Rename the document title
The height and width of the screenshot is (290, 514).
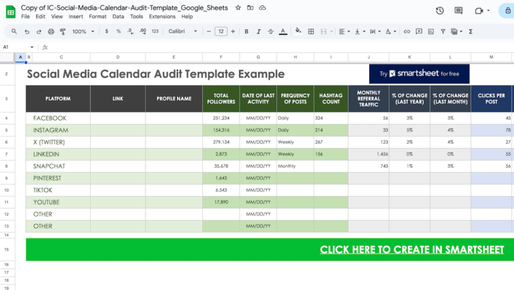pos(124,7)
